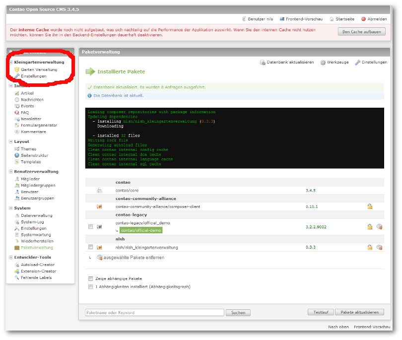Viewport: 402px width, 340px height.
Task: Click lock icon for nlsh_kleingartenverwaltung package
Action: (x=370, y=247)
